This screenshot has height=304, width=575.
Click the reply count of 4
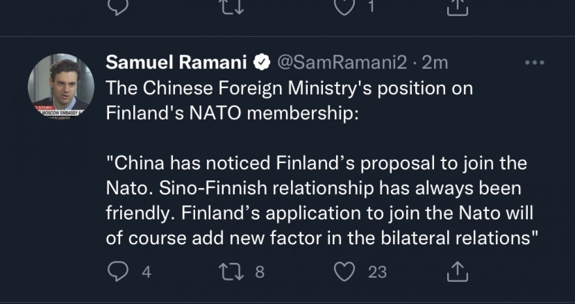(146, 273)
